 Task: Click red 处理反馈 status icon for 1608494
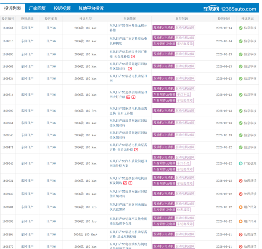click(240, 234)
